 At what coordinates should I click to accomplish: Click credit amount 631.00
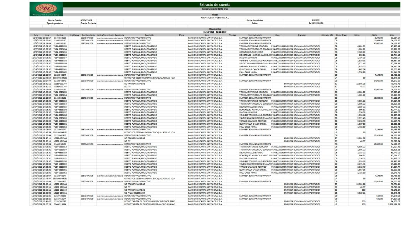(x=379, y=199)
